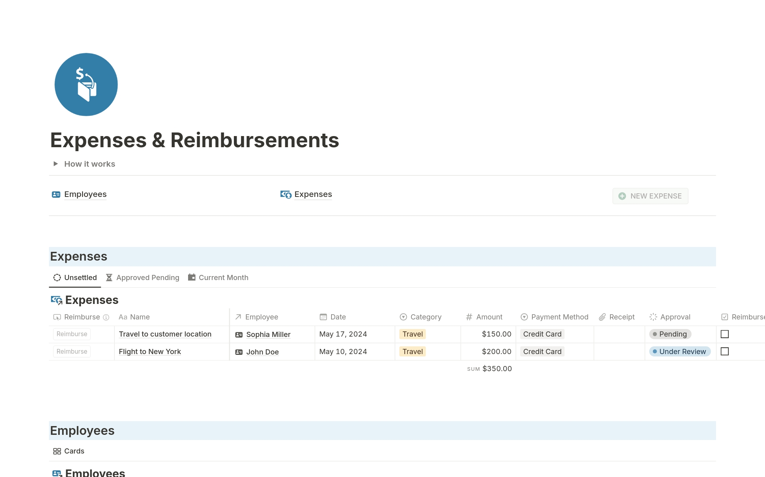Click the circular icon next to Unsettled view

[57, 277]
